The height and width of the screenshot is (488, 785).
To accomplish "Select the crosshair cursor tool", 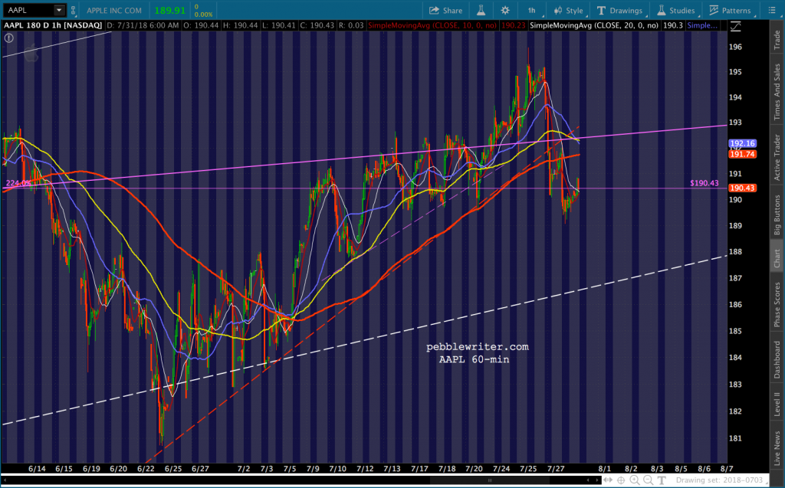I will click(621, 480).
